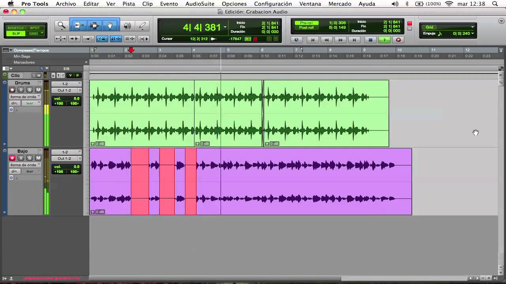Open Bajo track automation mode 'leer' dropdown

[31, 172]
